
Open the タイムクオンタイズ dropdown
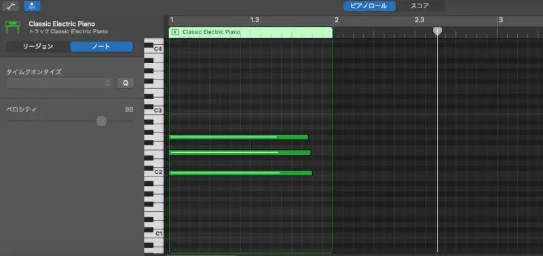(59, 83)
